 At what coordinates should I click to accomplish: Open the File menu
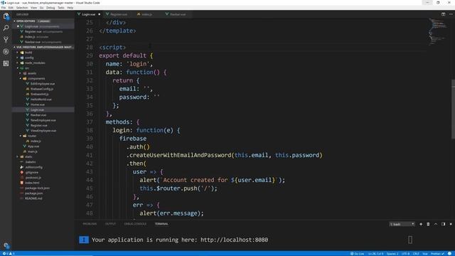(x=4, y=8)
